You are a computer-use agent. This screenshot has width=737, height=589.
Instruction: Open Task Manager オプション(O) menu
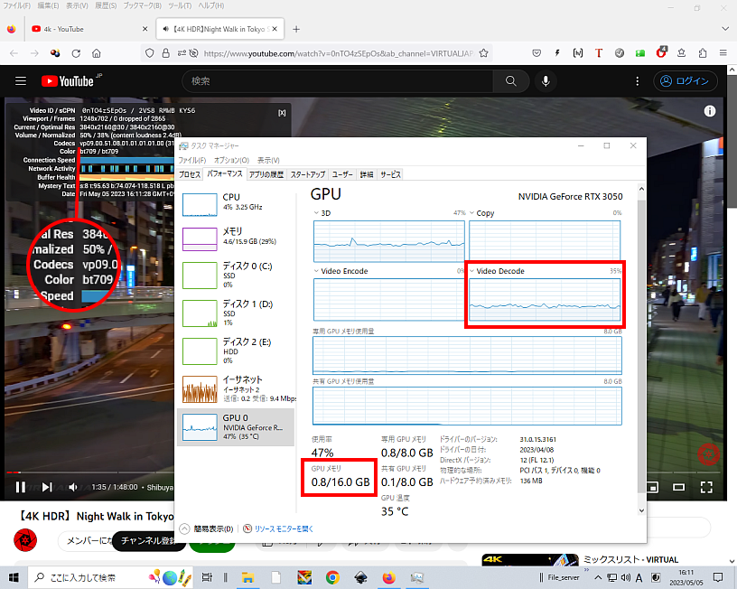click(232, 160)
